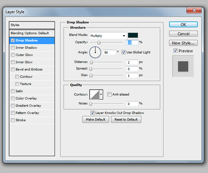Click the New Style... button
Screen dimensions: 208x173
pyautogui.click(x=183, y=43)
